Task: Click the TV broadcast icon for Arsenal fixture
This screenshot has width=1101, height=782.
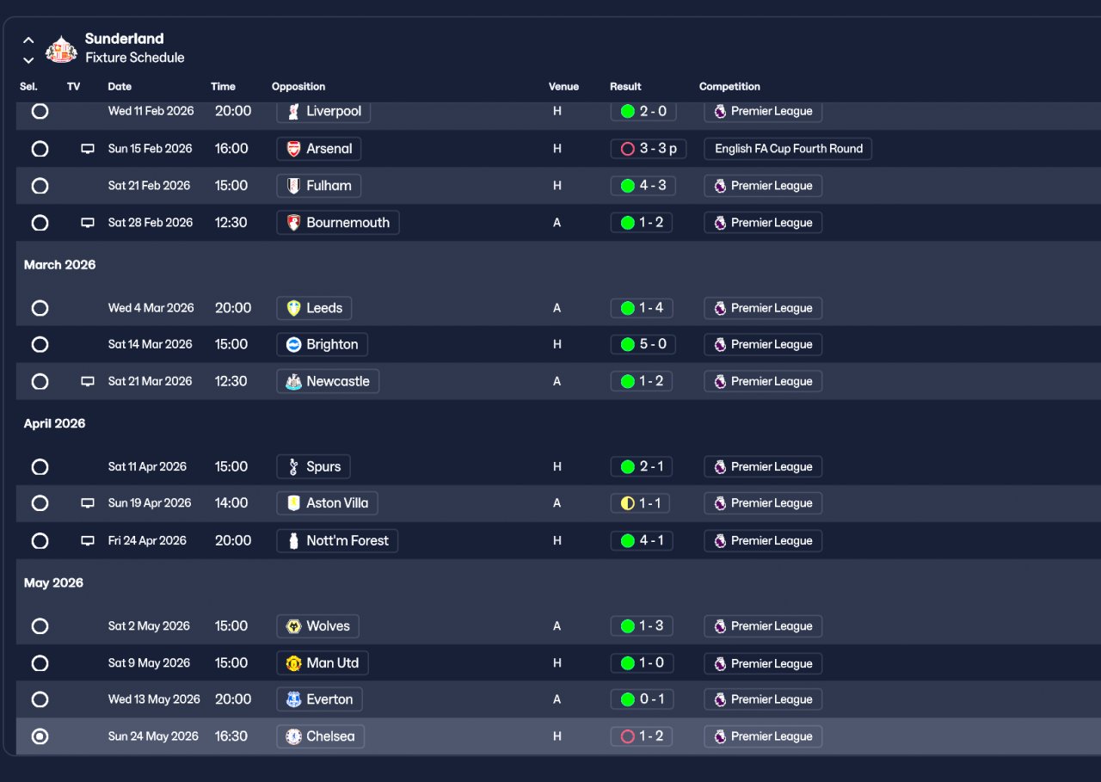Action: coord(87,149)
